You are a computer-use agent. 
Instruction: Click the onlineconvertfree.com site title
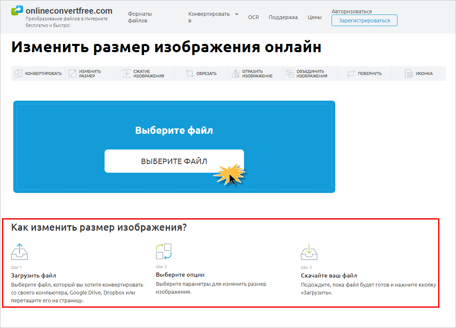tap(69, 11)
